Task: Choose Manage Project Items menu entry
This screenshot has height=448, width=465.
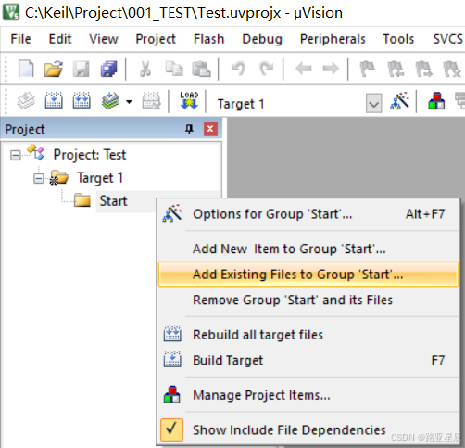Action: point(308,395)
